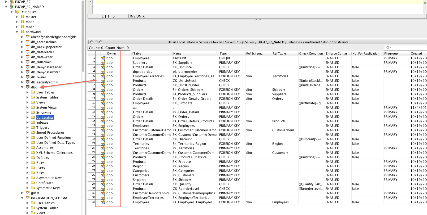Expand the msdb database node

click(x=17, y=27)
